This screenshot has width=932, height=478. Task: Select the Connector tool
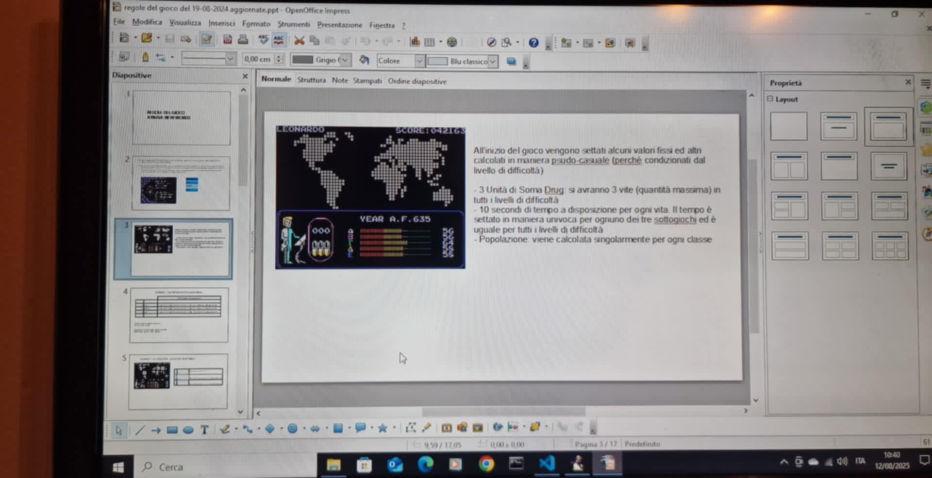coord(248,429)
